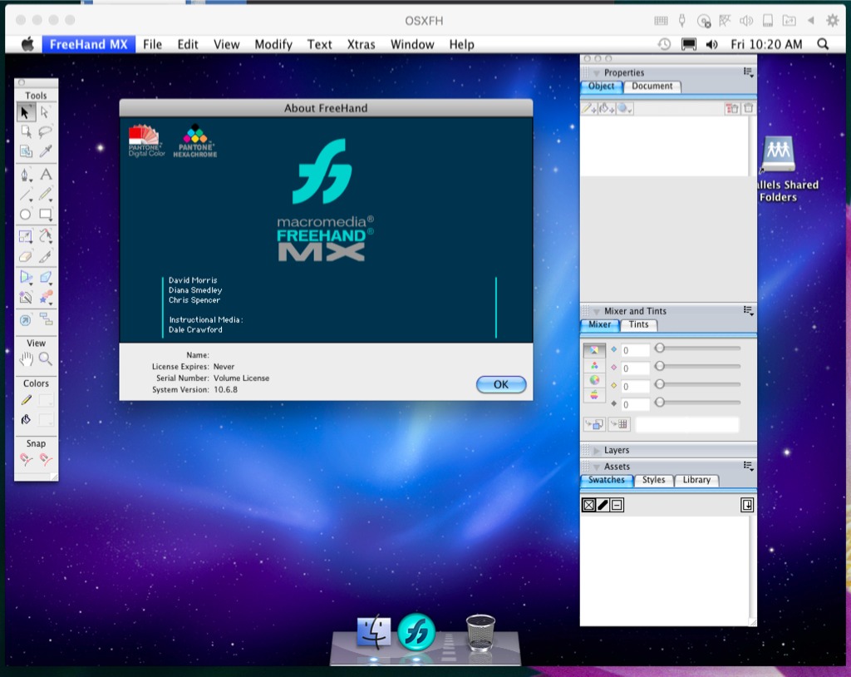The height and width of the screenshot is (677, 851).
Task: Select the Both selector in Swatches
Action: (x=617, y=506)
